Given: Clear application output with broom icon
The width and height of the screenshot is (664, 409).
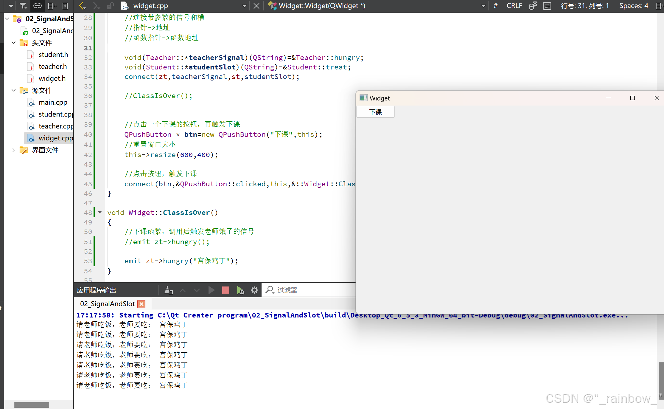Looking at the screenshot, I should 169,290.
